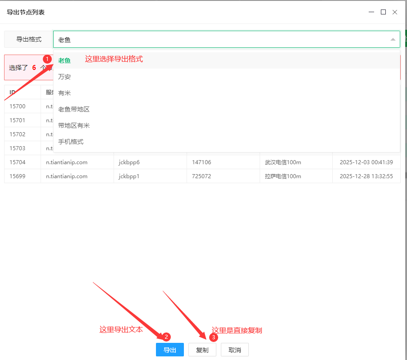The height and width of the screenshot is (360, 407).
Task: Maximize the export dialog window
Action: point(383,12)
